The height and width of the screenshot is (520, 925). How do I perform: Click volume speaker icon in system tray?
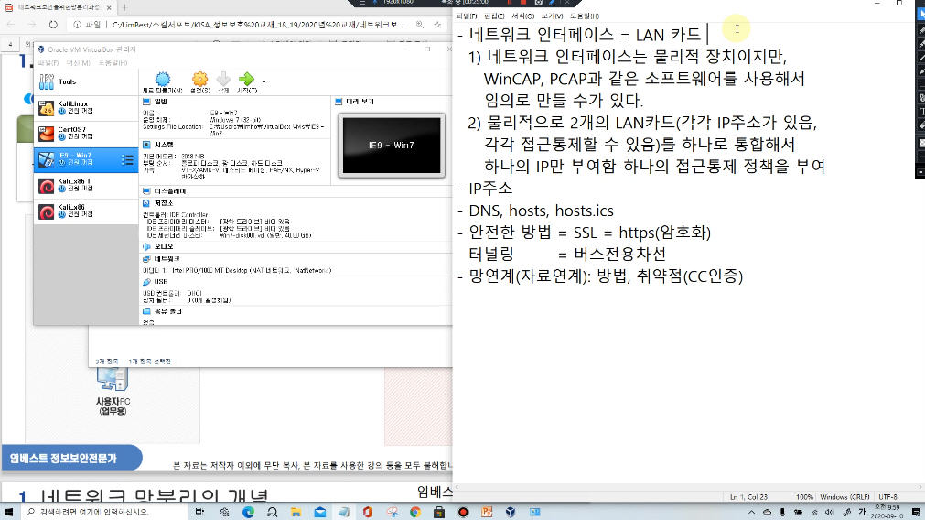[x=829, y=512]
